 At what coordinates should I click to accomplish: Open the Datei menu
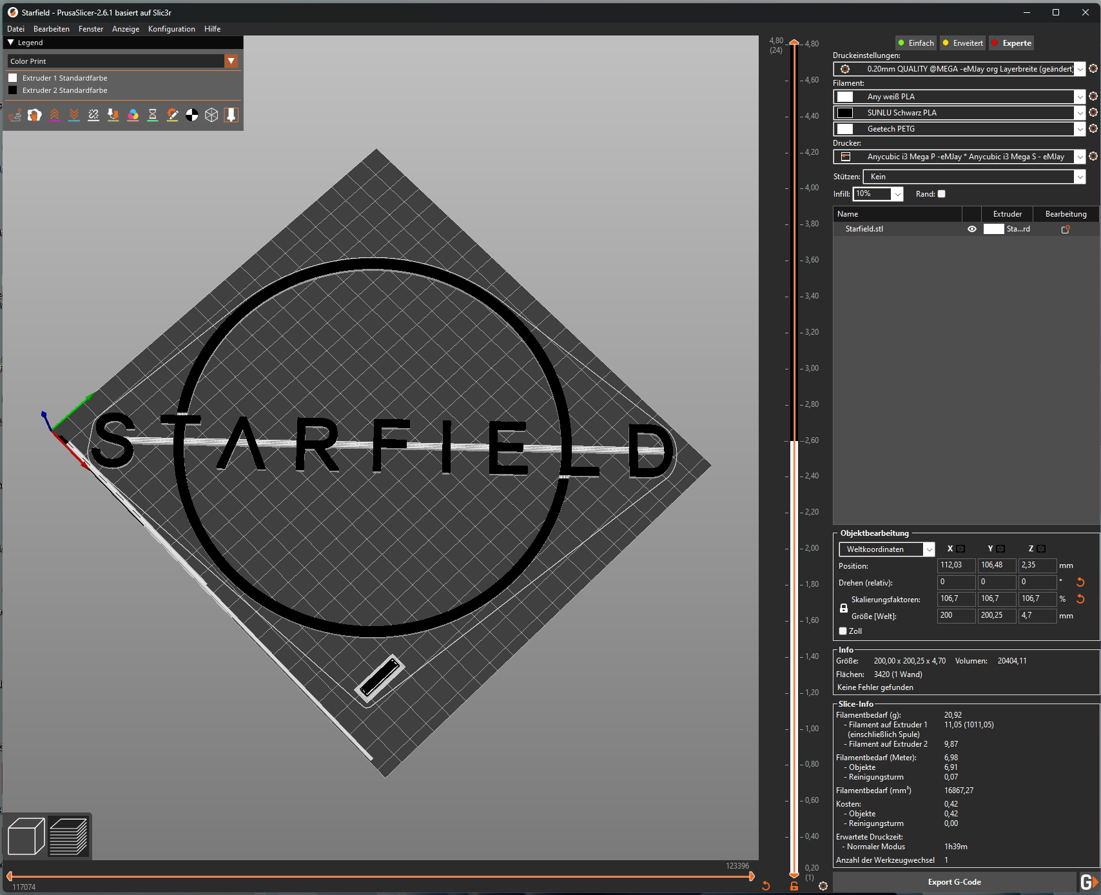(x=15, y=29)
